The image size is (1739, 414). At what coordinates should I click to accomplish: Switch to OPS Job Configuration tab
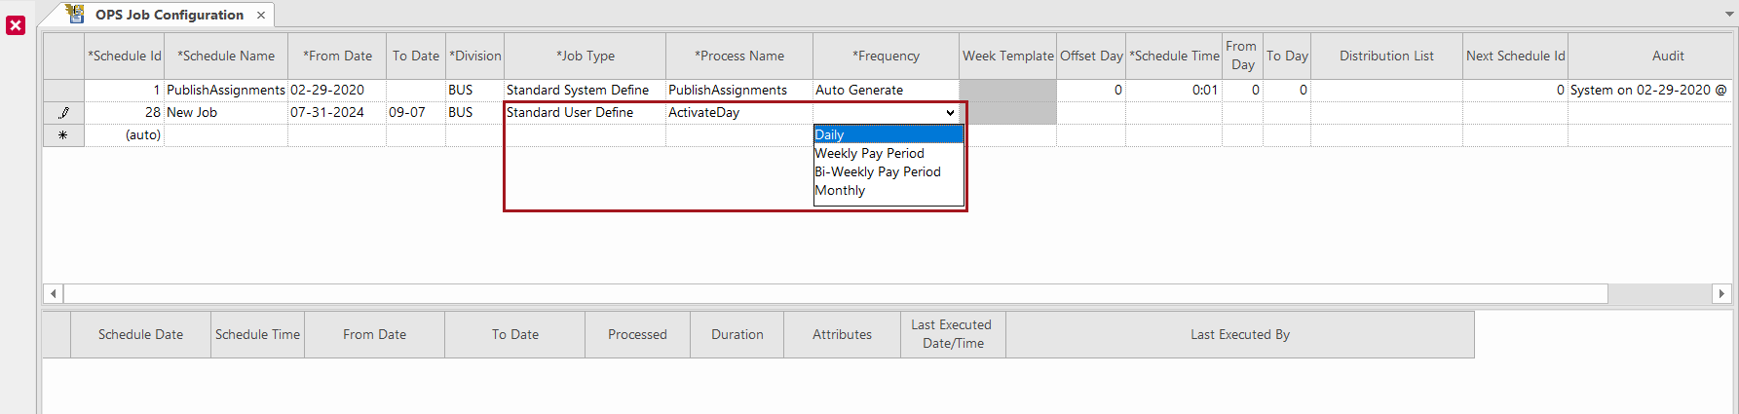[x=170, y=15]
